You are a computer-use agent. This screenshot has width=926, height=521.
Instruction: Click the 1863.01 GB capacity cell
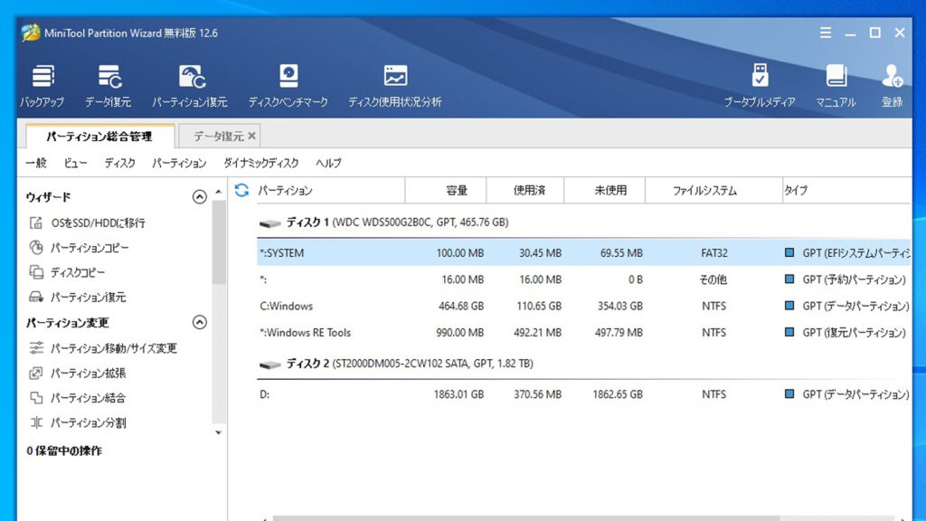point(458,394)
